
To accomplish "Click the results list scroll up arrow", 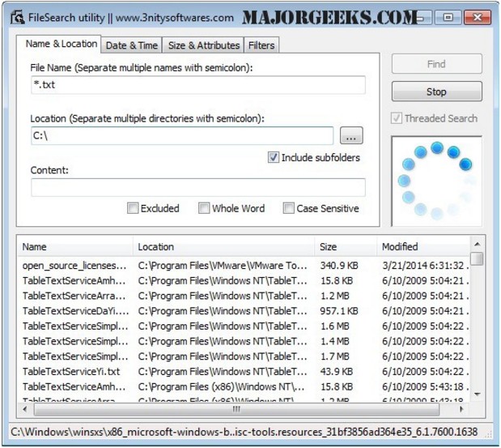I will pos(478,245).
